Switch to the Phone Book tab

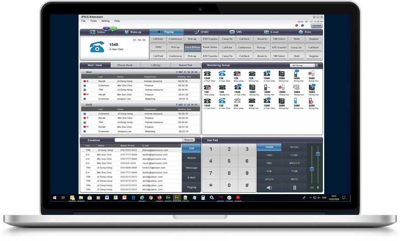pyautogui.click(x=125, y=65)
